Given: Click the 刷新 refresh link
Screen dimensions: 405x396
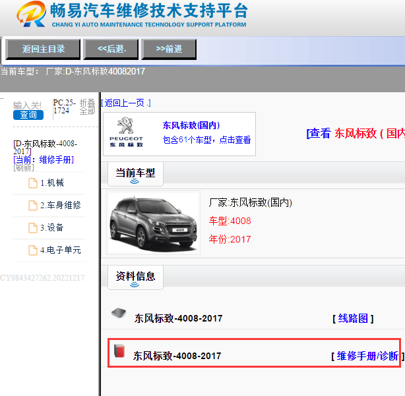Looking at the screenshot, I should [x=24, y=167].
